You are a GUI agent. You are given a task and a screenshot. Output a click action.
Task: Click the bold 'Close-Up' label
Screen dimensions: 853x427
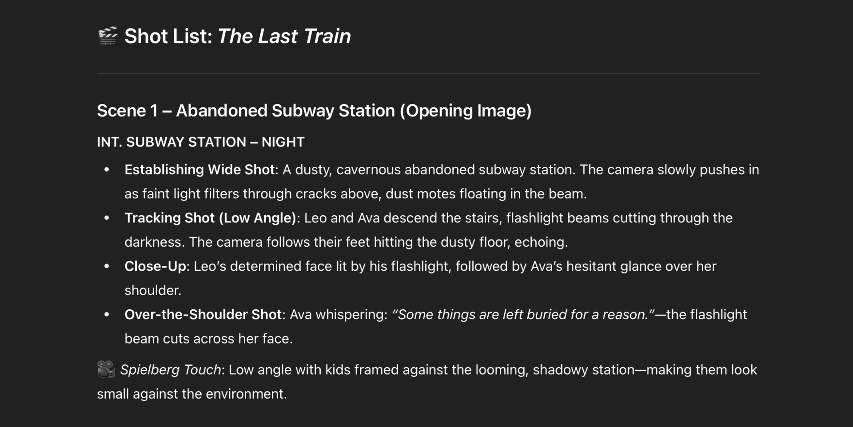coord(155,266)
